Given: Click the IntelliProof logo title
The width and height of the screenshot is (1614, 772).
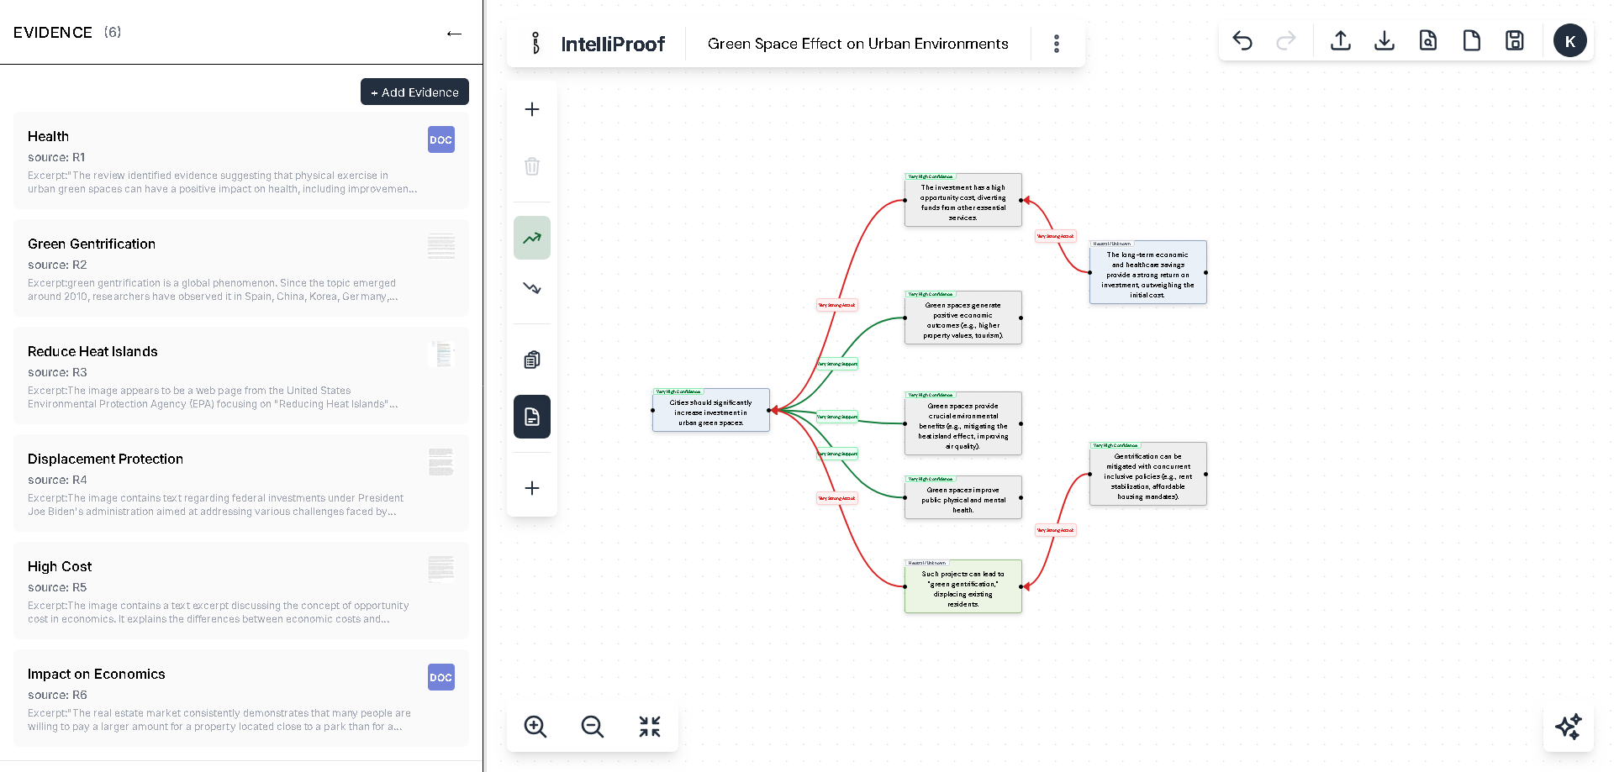Looking at the screenshot, I should (x=612, y=44).
